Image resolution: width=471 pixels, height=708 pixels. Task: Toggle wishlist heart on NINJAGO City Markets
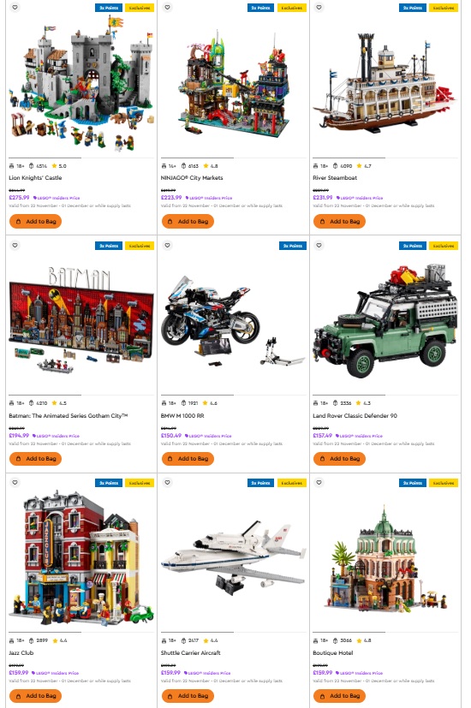point(167,7)
